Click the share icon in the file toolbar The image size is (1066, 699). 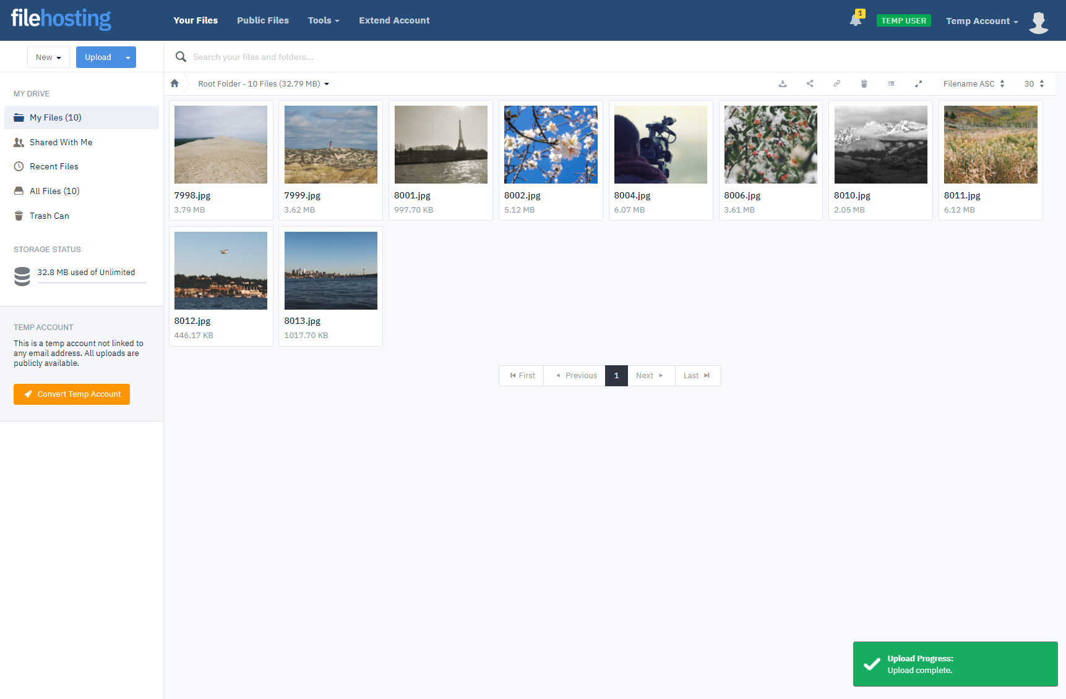click(810, 84)
